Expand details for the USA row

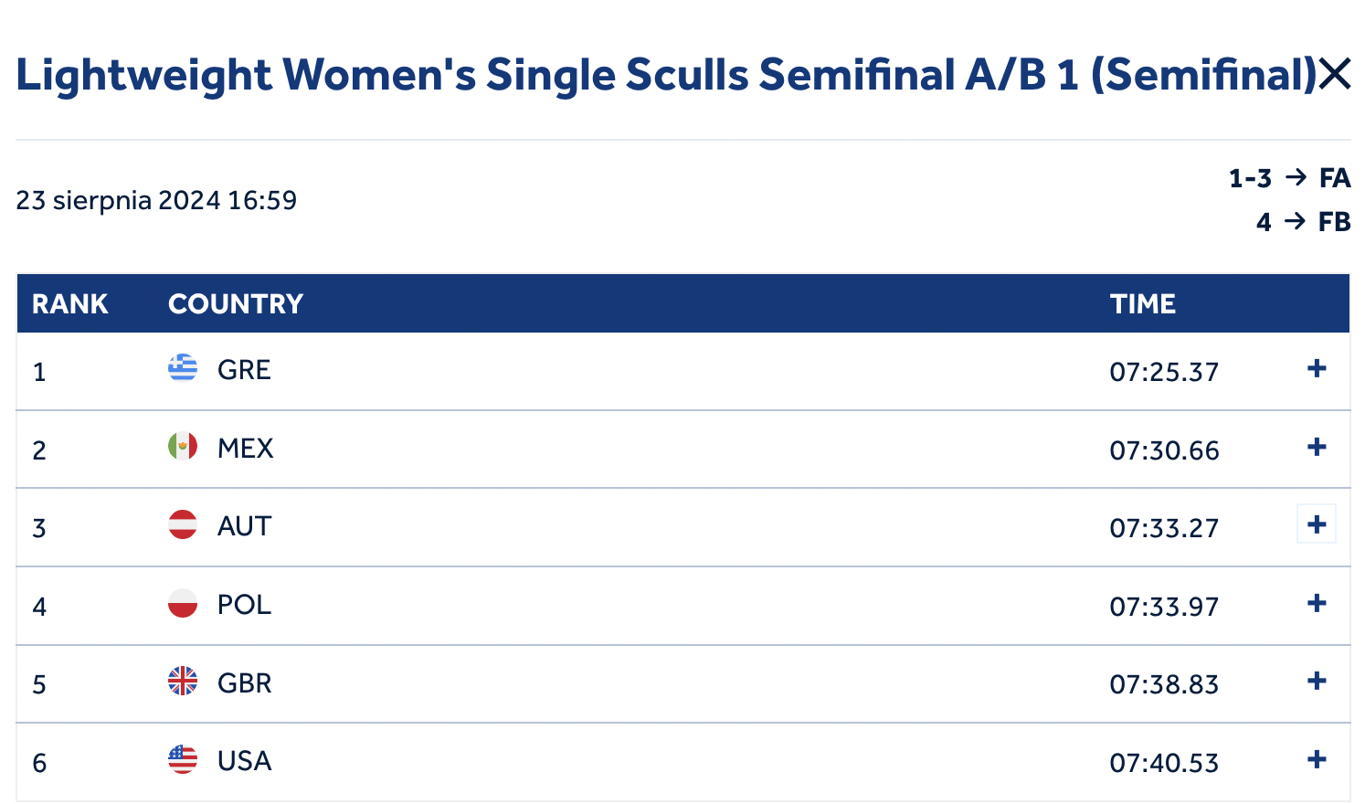coord(1317,759)
